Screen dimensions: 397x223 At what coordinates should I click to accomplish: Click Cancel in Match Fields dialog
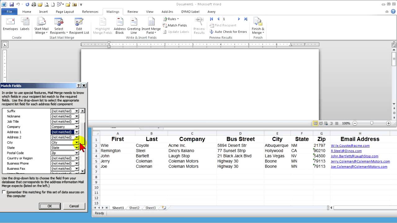click(74, 206)
